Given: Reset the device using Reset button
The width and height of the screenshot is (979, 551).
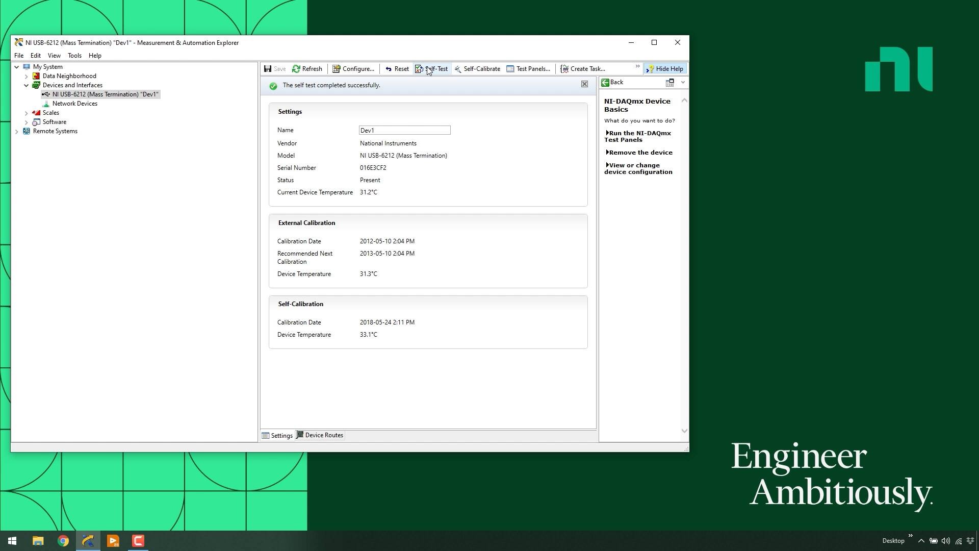Looking at the screenshot, I should click(x=397, y=69).
